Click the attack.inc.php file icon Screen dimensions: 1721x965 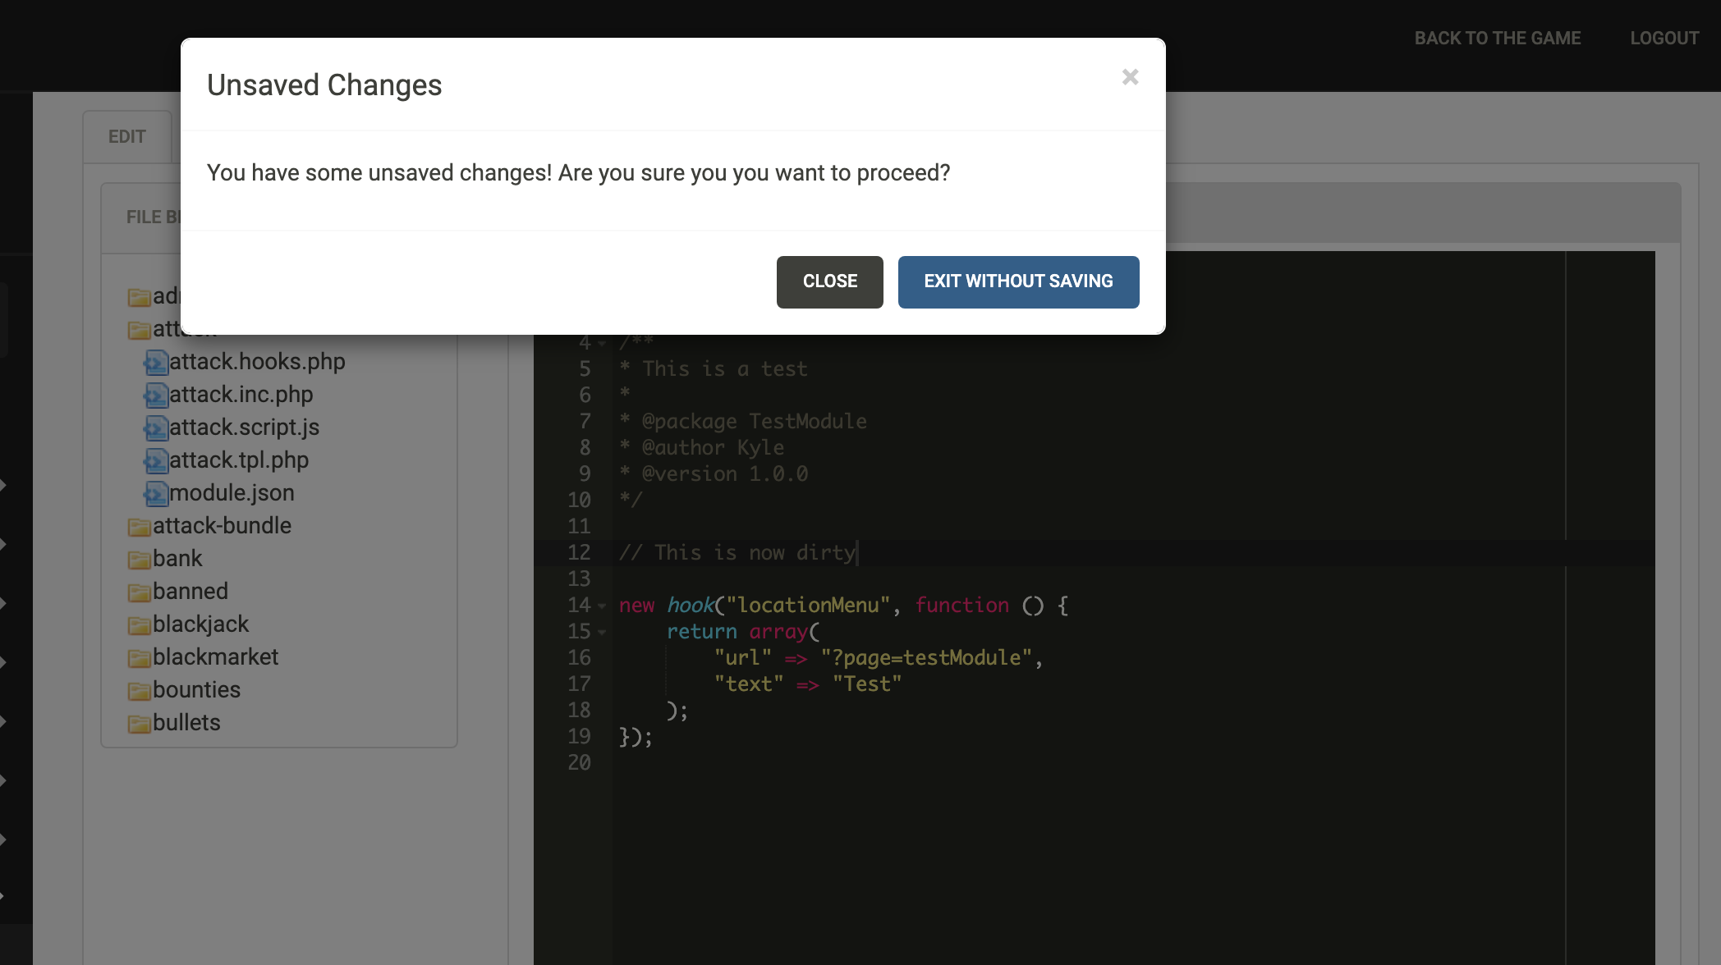(155, 395)
